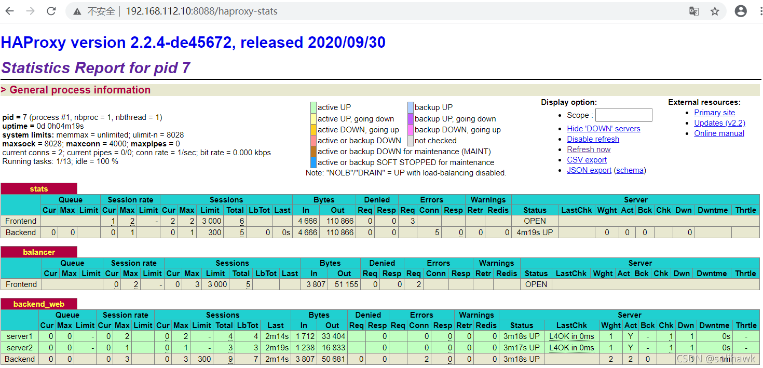Click stats Frontend session limit 3 000
This screenshot has height=368, width=763.
click(x=211, y=221)
